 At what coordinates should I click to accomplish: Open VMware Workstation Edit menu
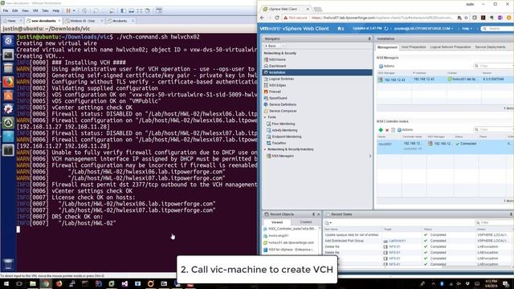(x=15, y=10)
